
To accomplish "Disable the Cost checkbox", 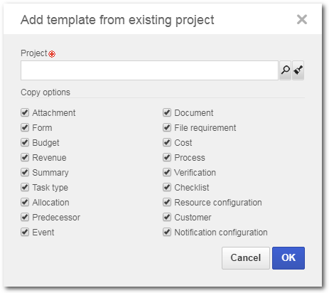I will (x=167, y=142).
